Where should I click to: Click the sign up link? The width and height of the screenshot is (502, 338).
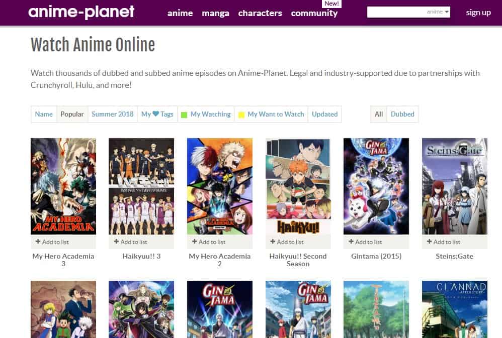478,13
